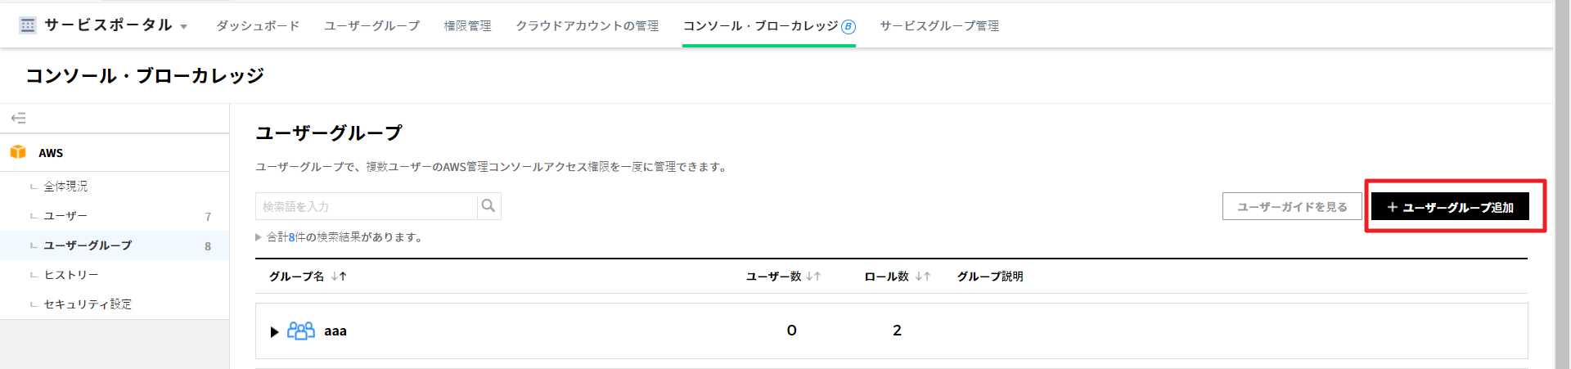
Task: Expand the 合計8件 search results summary
Action: 259,237
